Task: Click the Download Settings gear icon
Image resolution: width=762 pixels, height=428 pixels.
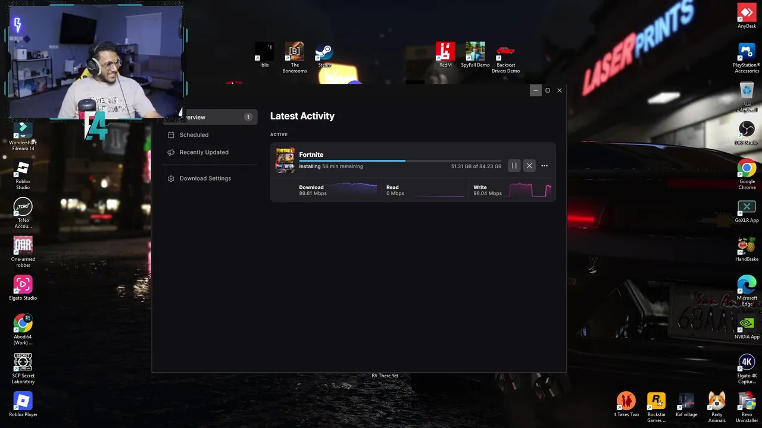Action: click(171, 178)
